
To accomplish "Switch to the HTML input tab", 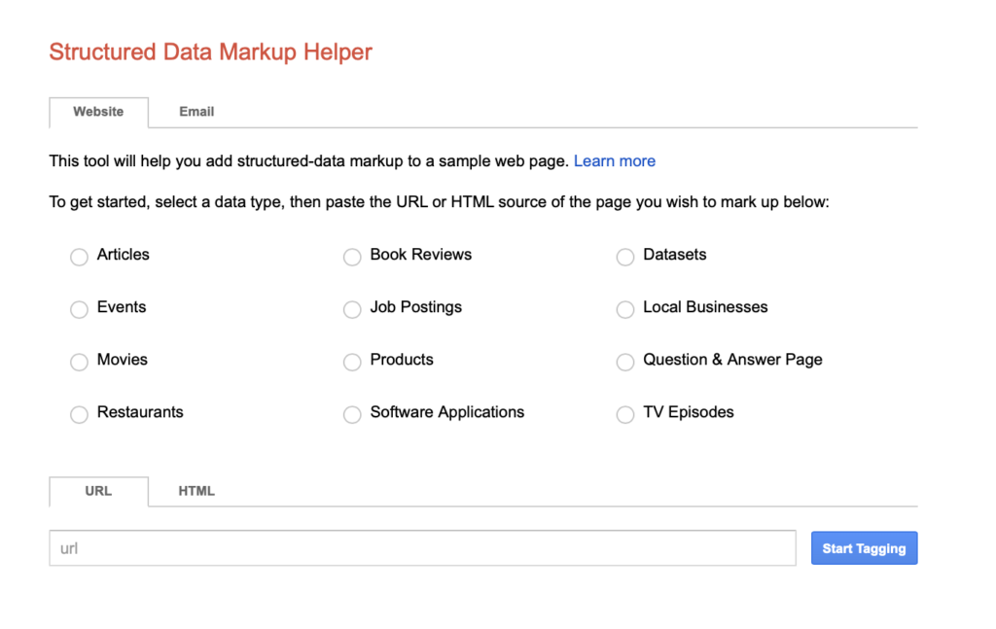I will [196, 491].
